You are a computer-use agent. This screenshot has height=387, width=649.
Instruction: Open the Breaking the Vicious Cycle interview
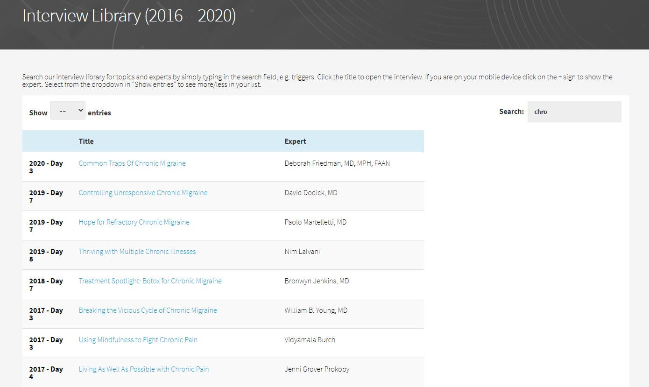(148, 310)
